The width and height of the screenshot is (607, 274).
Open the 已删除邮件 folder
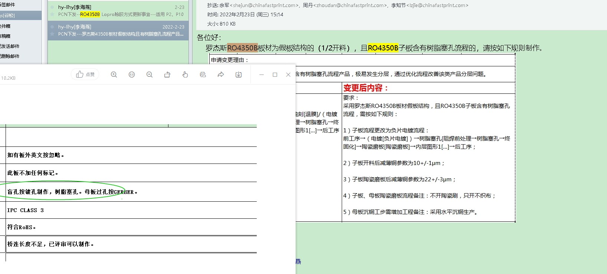(10, 56)
